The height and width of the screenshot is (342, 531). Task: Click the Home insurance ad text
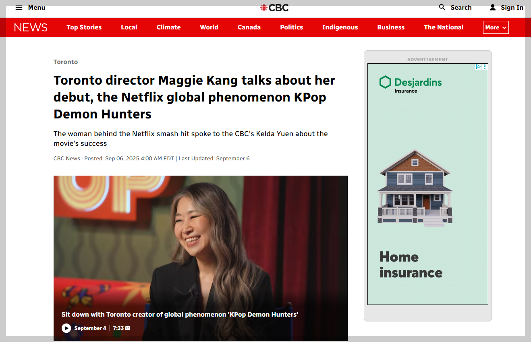[x=411, y=265]
